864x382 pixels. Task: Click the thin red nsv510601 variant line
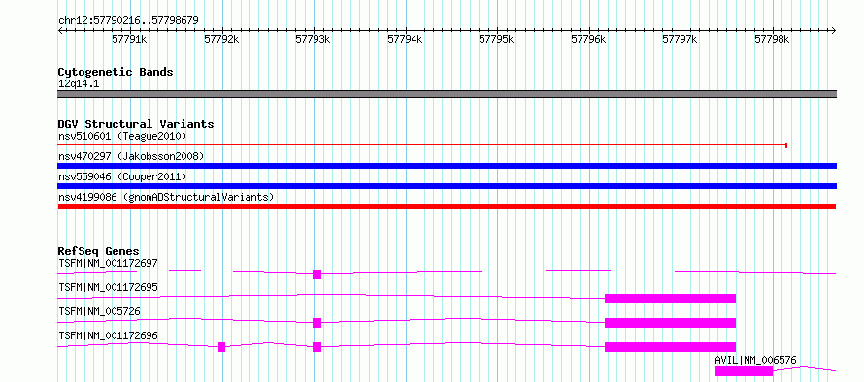pos(421,145)
